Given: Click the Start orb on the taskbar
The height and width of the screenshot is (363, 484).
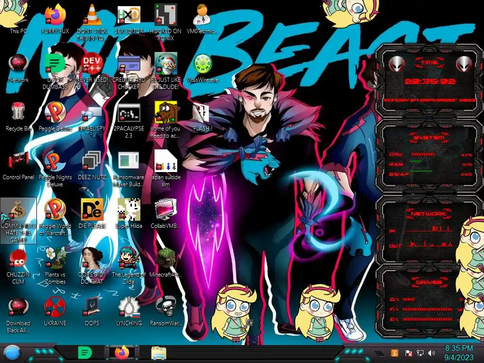Looking at the screenshot, I should pyautogui.click(x=12, y=353).
